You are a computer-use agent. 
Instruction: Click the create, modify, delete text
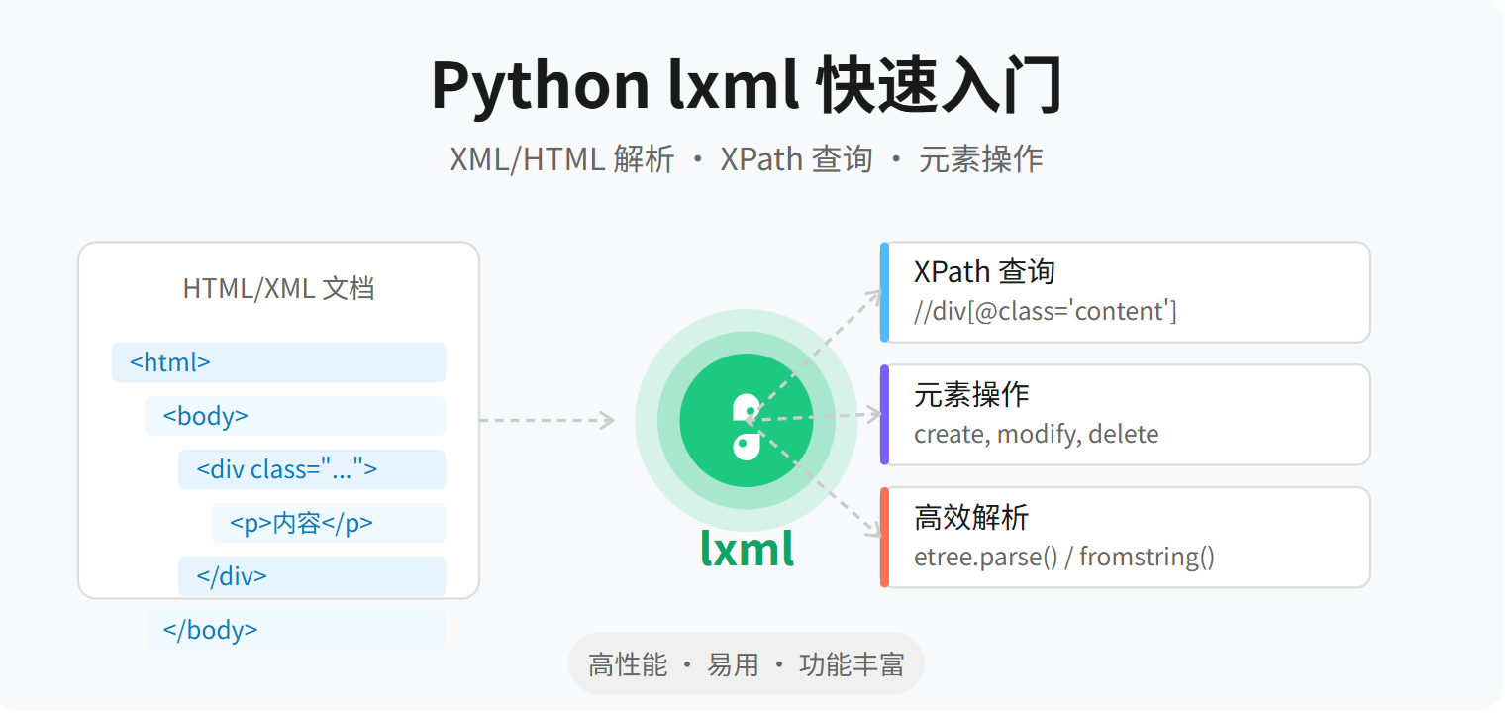(1036, 434)
